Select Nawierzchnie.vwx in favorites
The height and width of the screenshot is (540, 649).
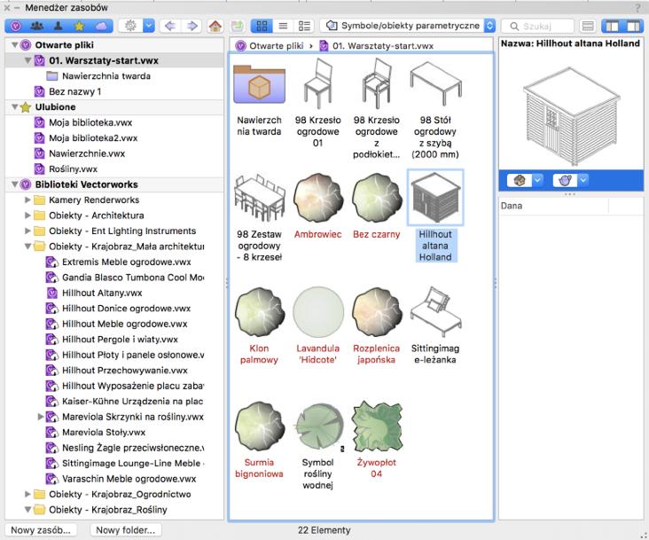coord(80,153)
